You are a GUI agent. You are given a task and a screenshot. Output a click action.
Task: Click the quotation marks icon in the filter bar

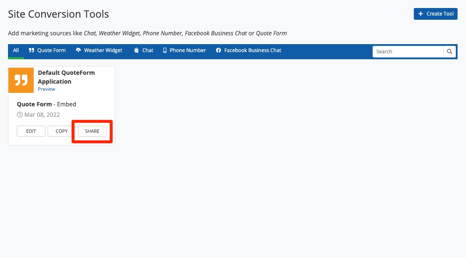click(x=32, y=50)
